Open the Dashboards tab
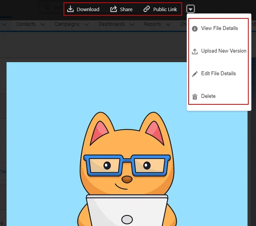This screenshot has width=256, height=226. click(111, 24)
